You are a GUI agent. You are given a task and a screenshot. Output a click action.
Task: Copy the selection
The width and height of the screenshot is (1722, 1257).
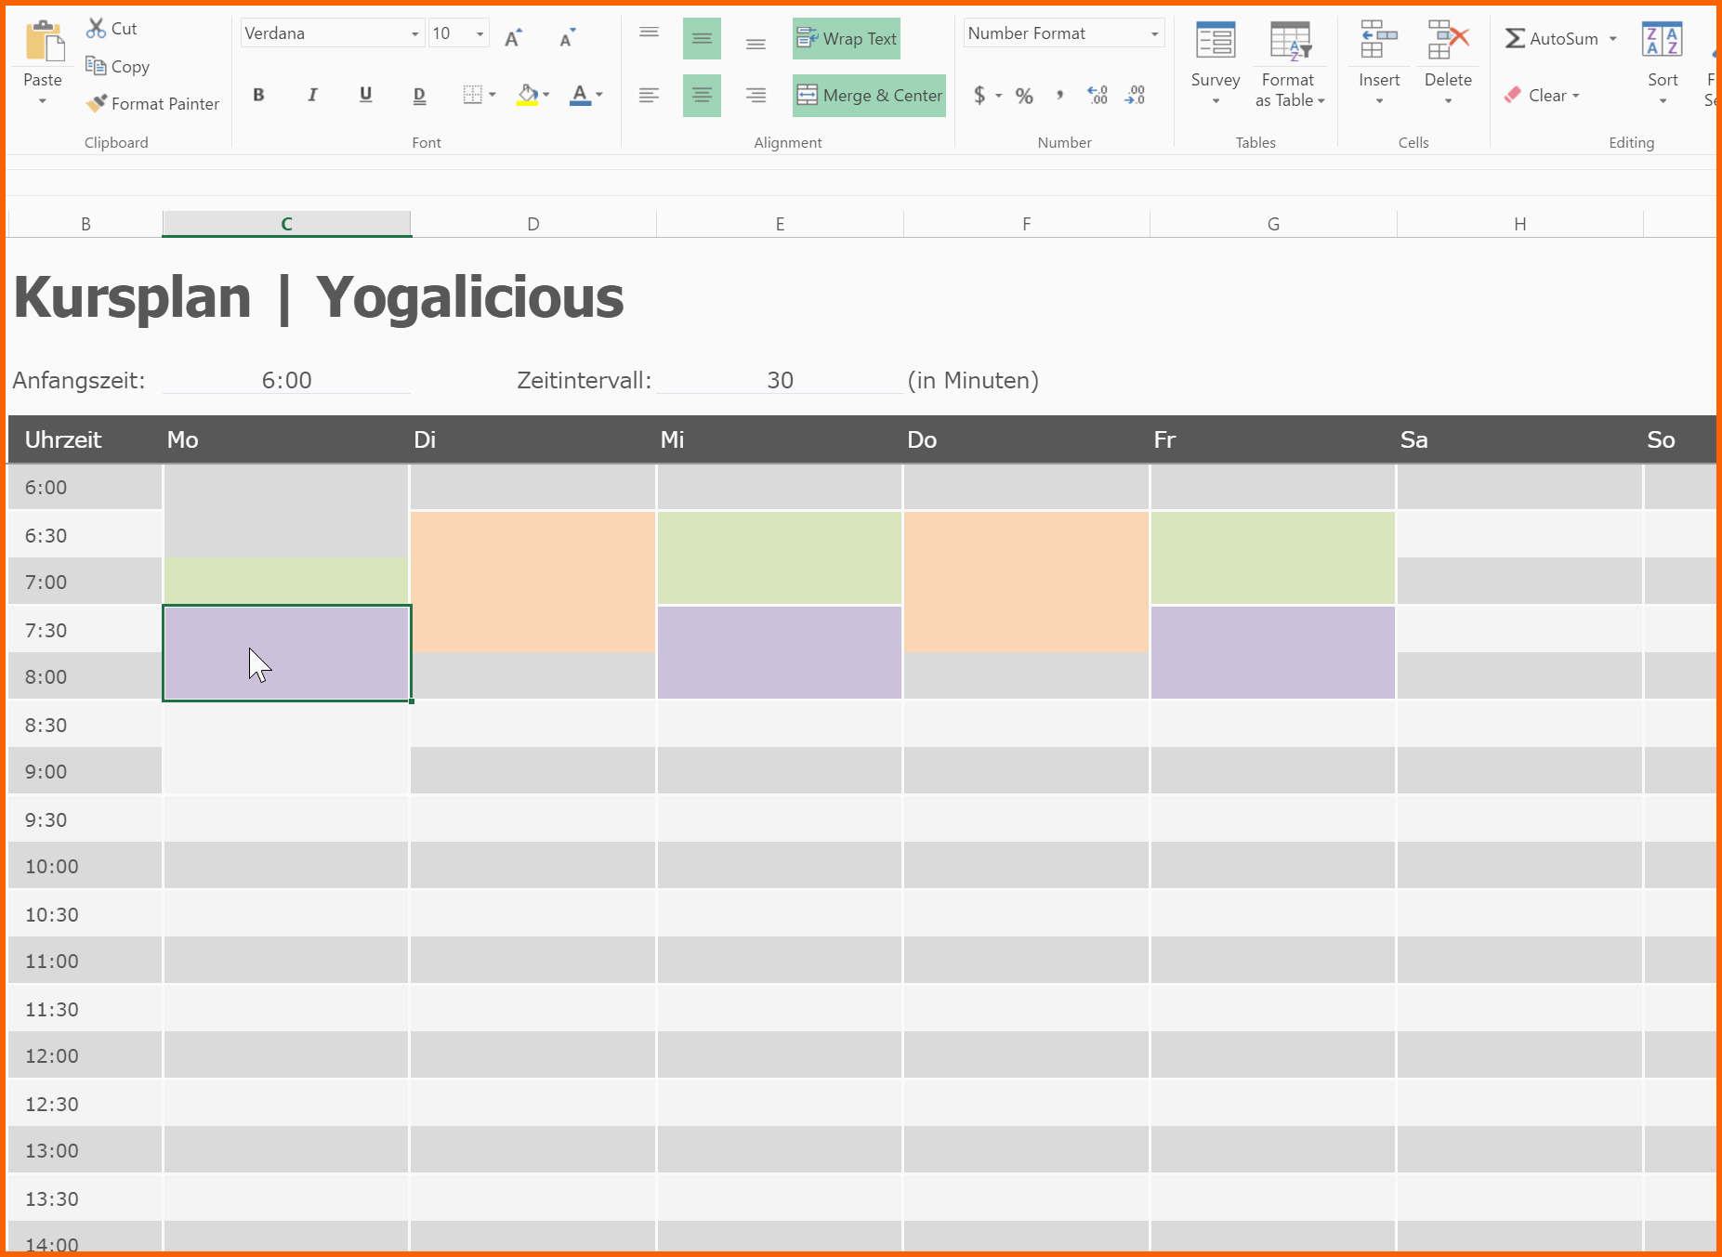(118, 67)
